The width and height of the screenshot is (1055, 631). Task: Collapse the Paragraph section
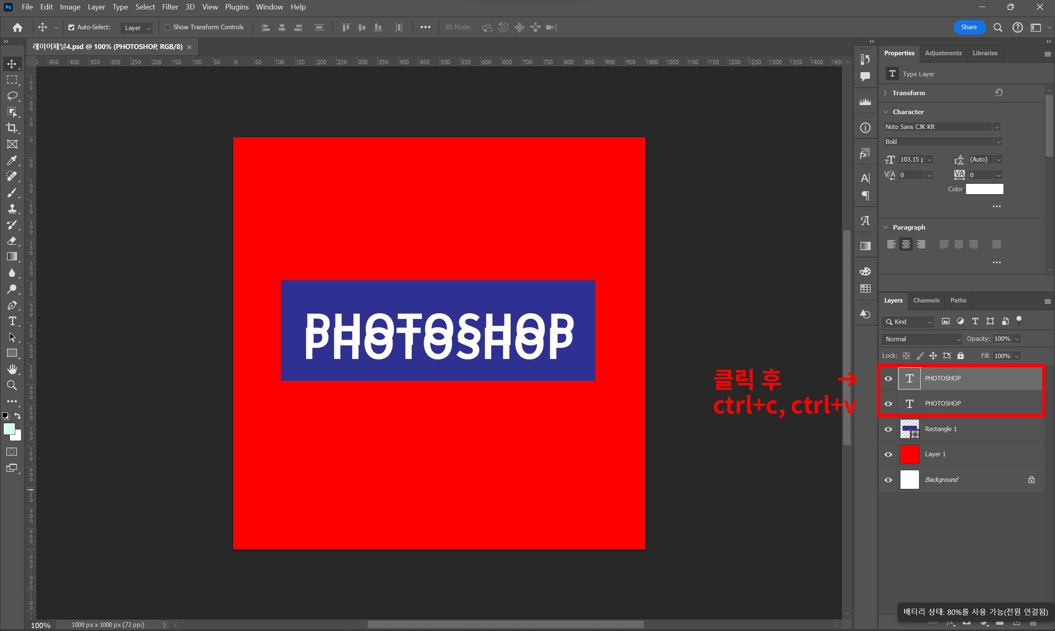click(x=885, y=227)
